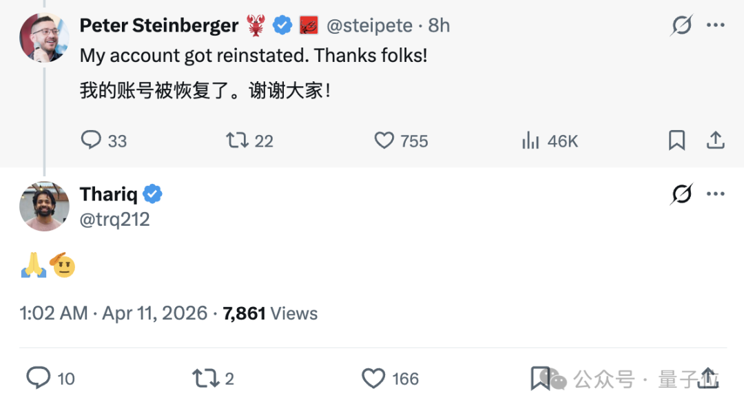Open the @steipete handle

pyautogui.click(x=369, y=25)
